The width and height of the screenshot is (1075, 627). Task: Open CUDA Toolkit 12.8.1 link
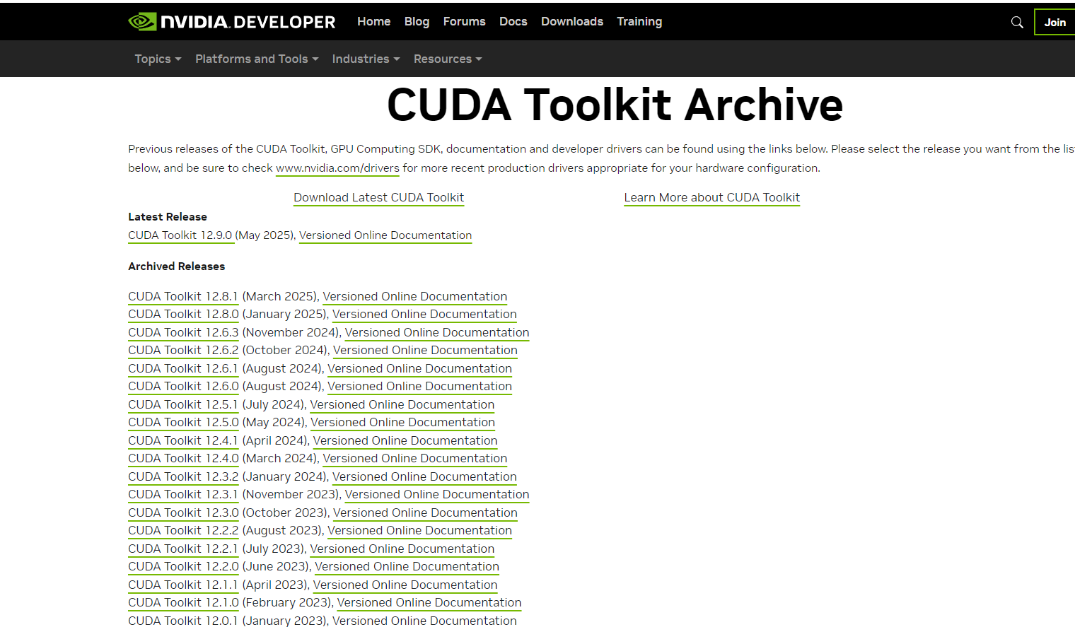click(x=183, y=296)
